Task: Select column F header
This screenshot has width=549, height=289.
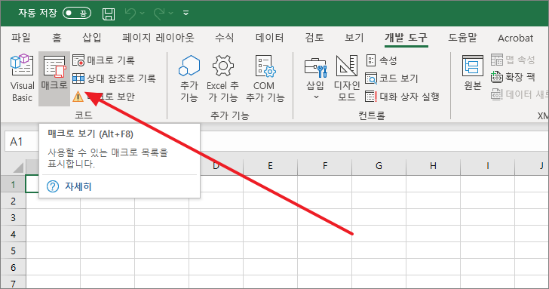Action: 325,166
